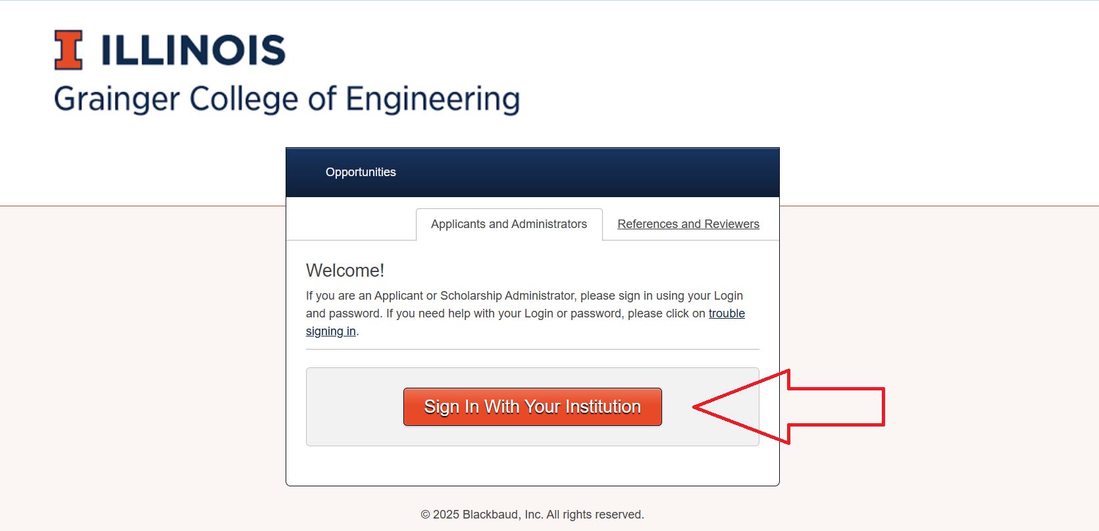Open the "trouble" help link

(727, 313)
